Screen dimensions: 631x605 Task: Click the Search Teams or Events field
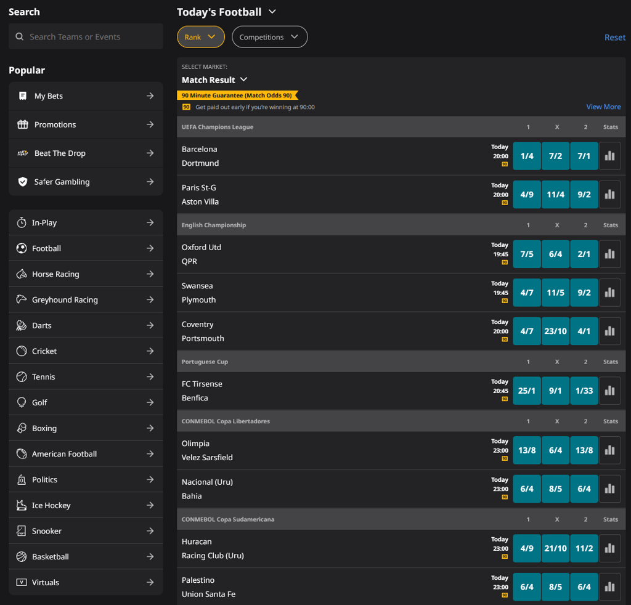(x=86, y=36)
